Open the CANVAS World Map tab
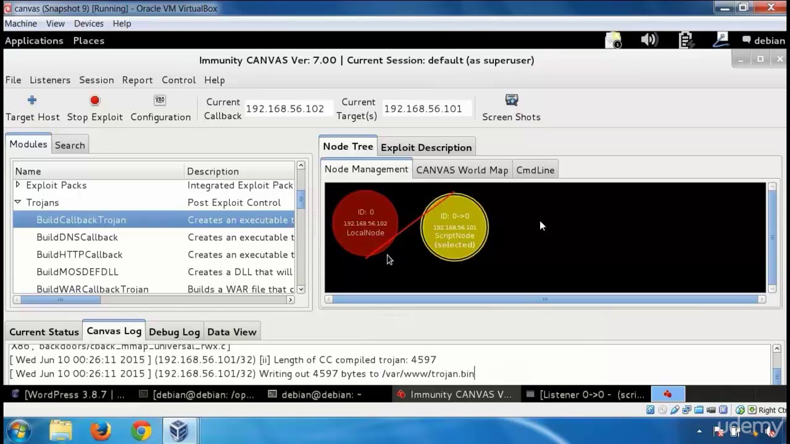Viewport: 790px width, 444px height. click(x=462, y=170)
